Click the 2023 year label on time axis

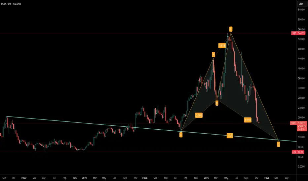tap(84, 178)
